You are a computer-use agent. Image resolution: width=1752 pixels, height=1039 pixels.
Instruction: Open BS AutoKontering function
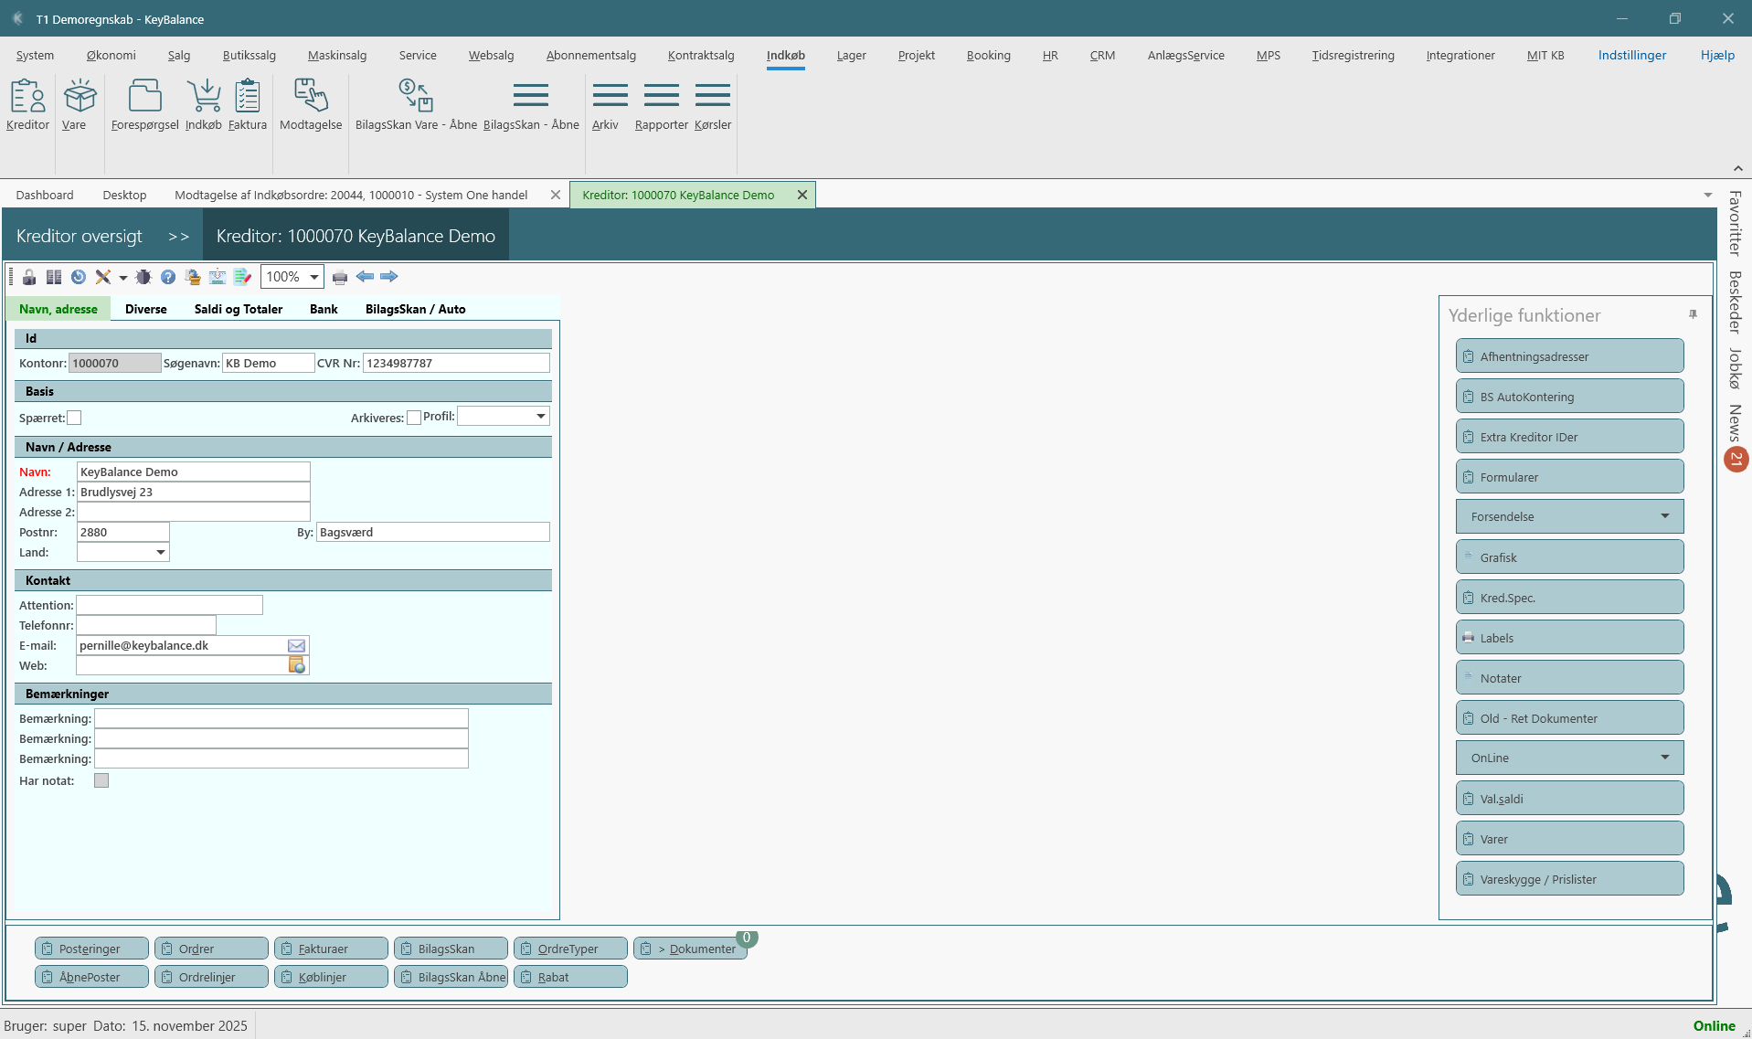click(x=1569, y=397)
